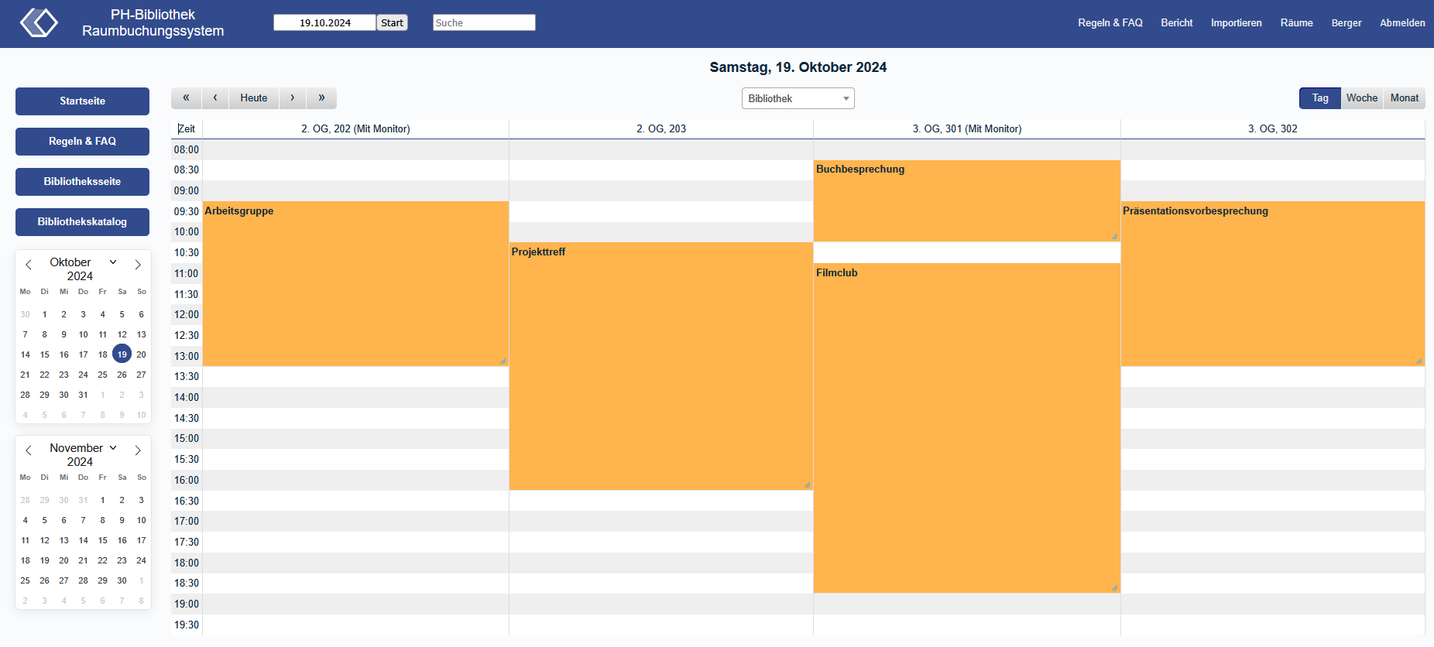This screenshot has width=1434, height=647.
Task: Open the Bibliothek area dropdown
Action: click(x=798, y=98)
